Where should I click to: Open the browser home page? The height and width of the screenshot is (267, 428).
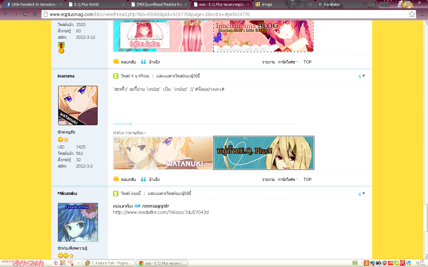(35, 14)
